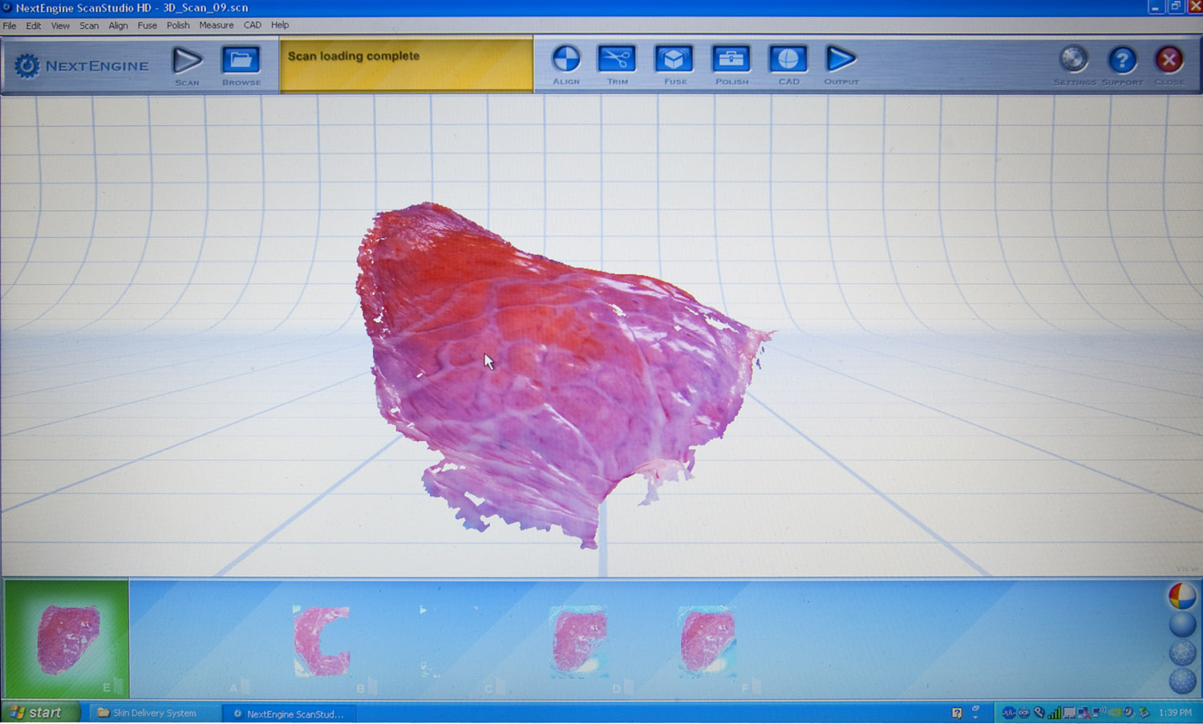
Task: Select the Align tool
Action: (x=565, y=61)
